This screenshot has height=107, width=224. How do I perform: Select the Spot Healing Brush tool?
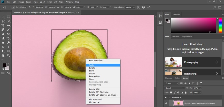pos(3,30)
